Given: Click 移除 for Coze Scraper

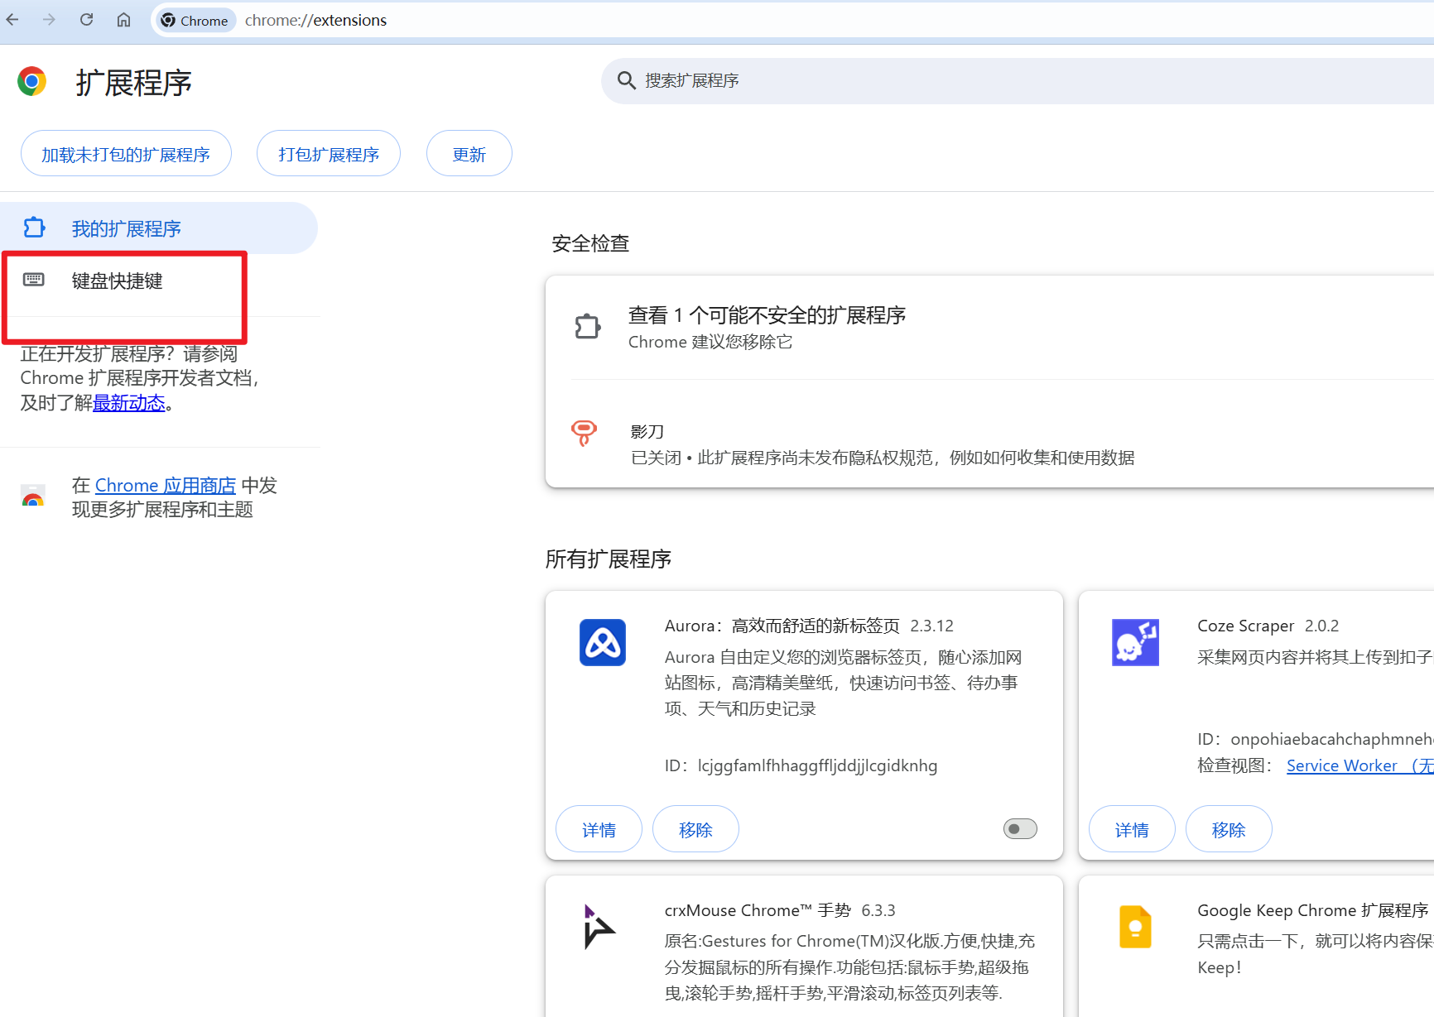Looking at the screenshot, I should coord(1229,829).
